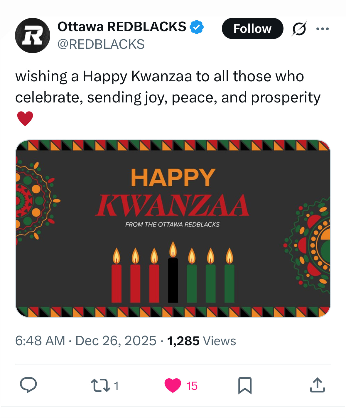This screenshot has height=418, width=346.
Task: Share the post via upload arrow icon
Action: tap(317, 385)
